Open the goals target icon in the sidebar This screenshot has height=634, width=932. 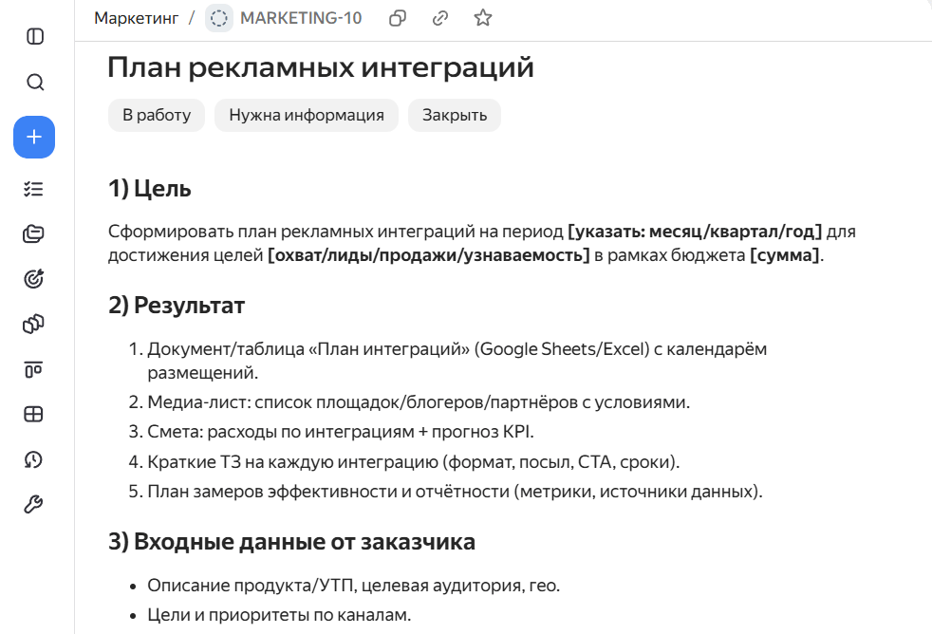34,279
